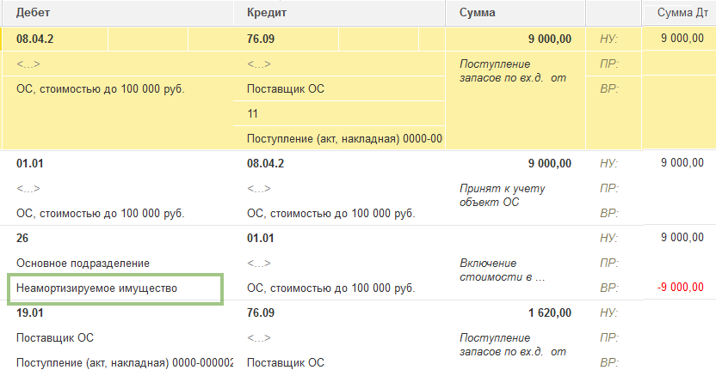
Task: Select debit account 26 cell
Action: coord(23,238)
